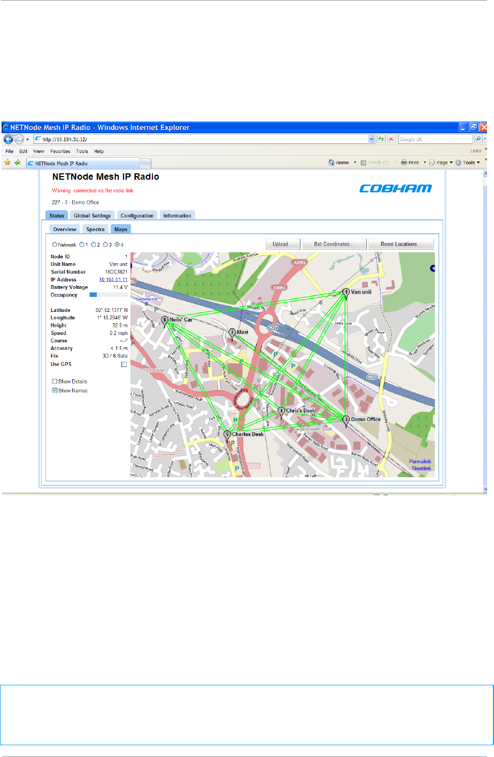This screenshot has width=494, height=757.
Task: Select the NETNode Mesh IP Radio browser tab
Action: pyautogui.click(x=83, y=163)
